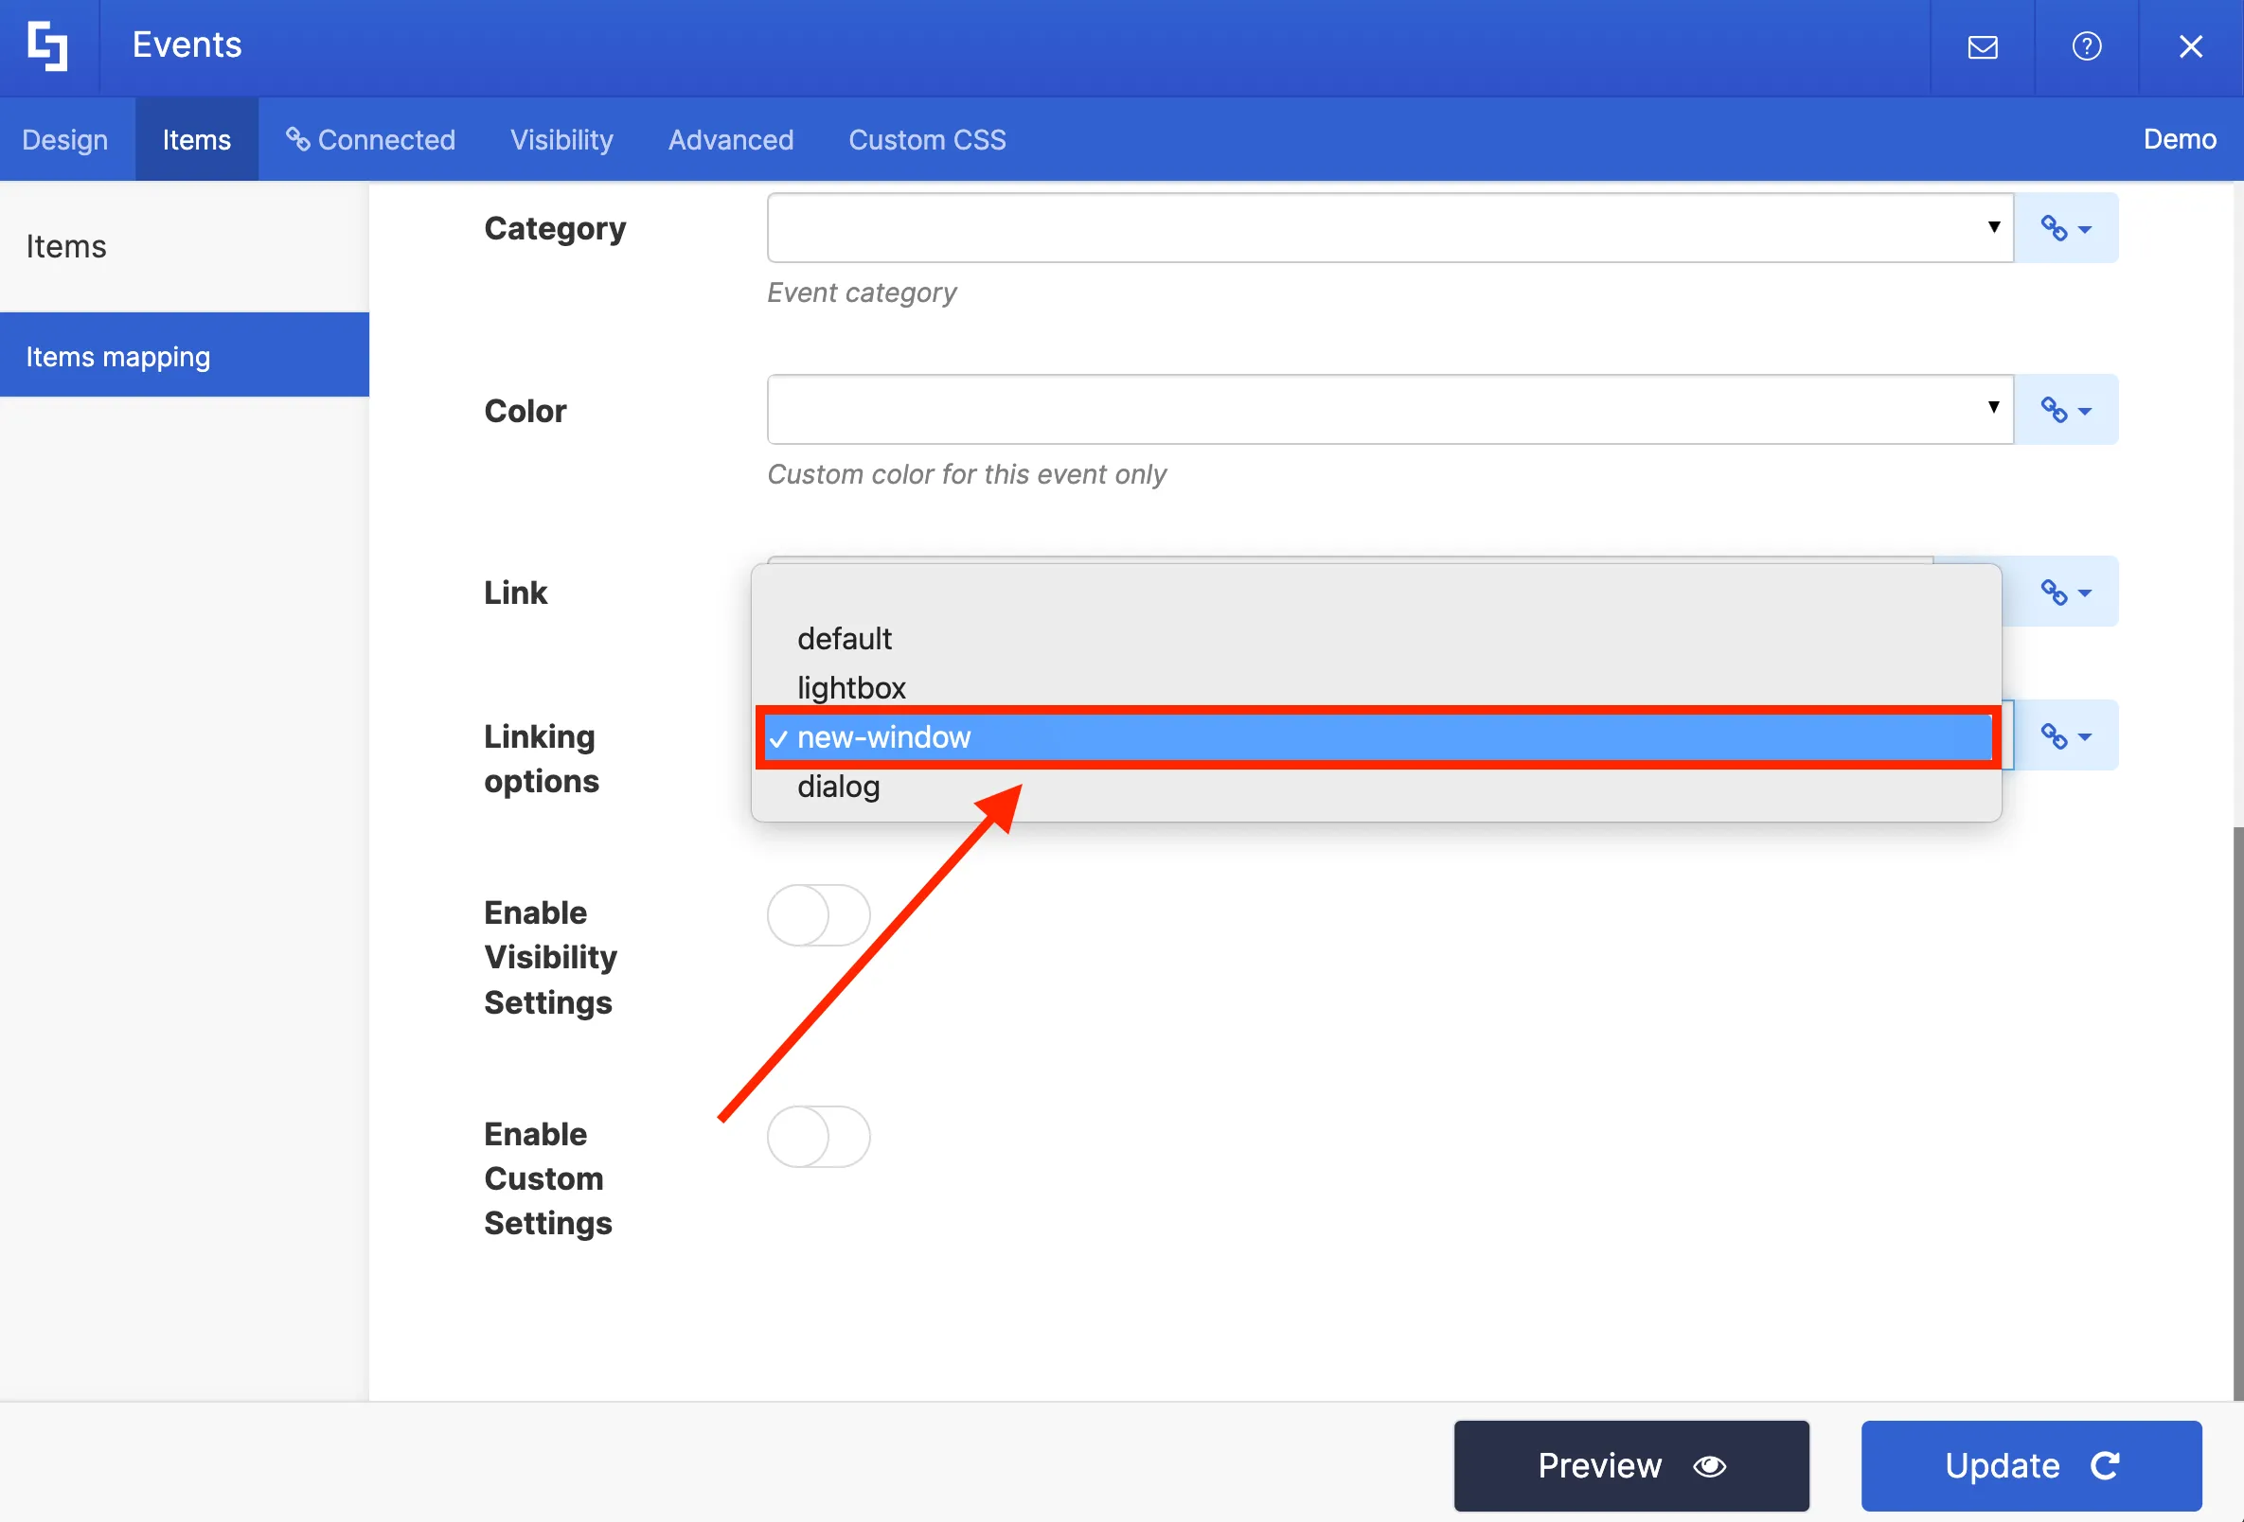Click the Linking options connector icon
Image resolution: width=2244 pixels, height=1522 pixels.
2066,735
